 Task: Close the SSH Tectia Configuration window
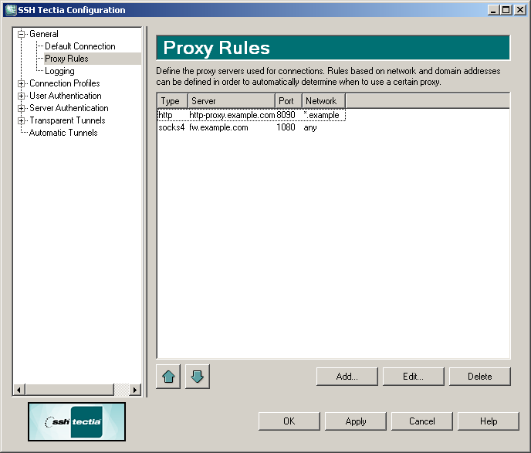(520, 10)
